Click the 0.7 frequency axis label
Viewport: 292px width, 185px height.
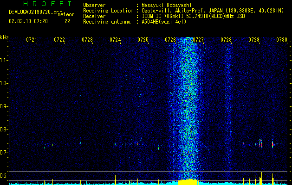click(x=4, y=153)
